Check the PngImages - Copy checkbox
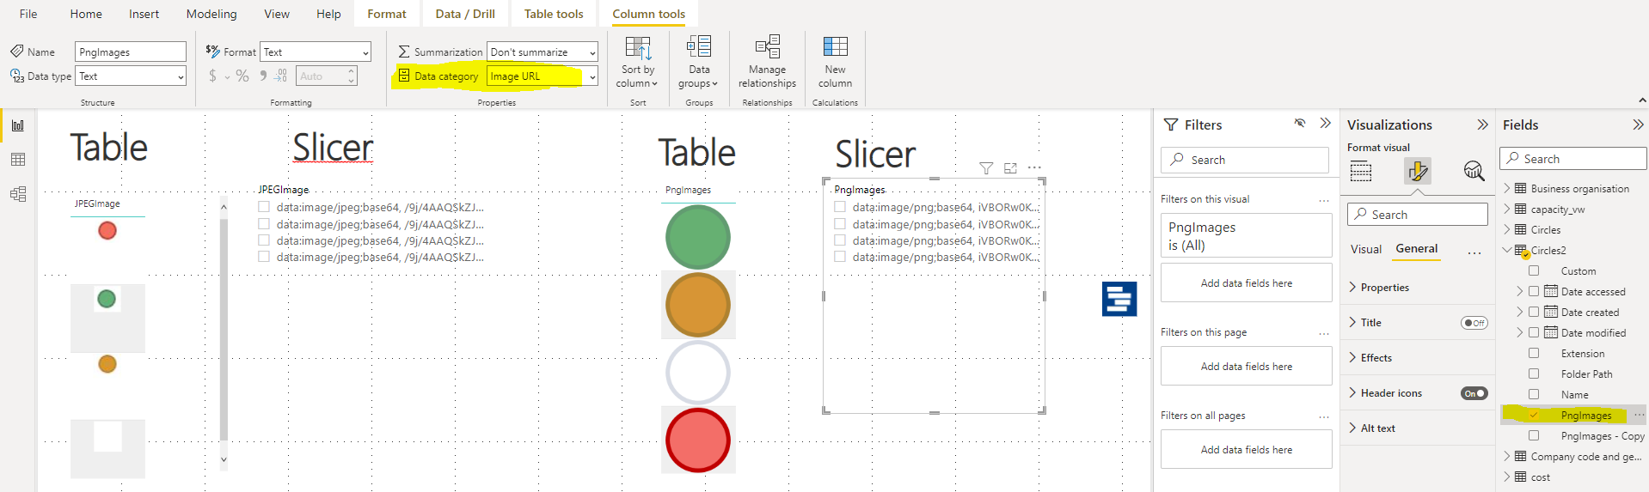Image resolution: width=1649 pixels, height=492 pixels. tap(1534, 435)
